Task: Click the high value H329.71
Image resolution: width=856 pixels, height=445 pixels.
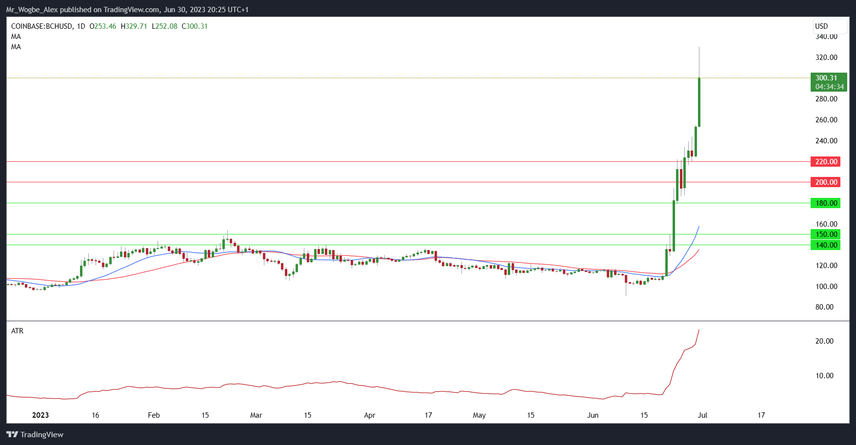Action: (134, 26)
